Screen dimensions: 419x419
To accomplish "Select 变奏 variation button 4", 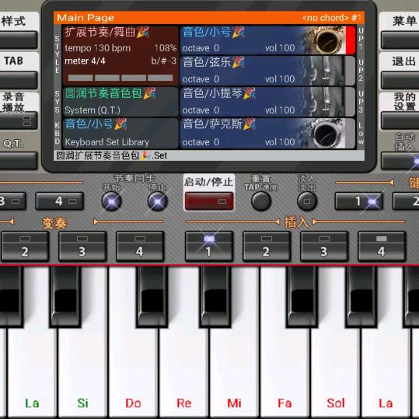I will pyautogui.click(x=140, y=246).
